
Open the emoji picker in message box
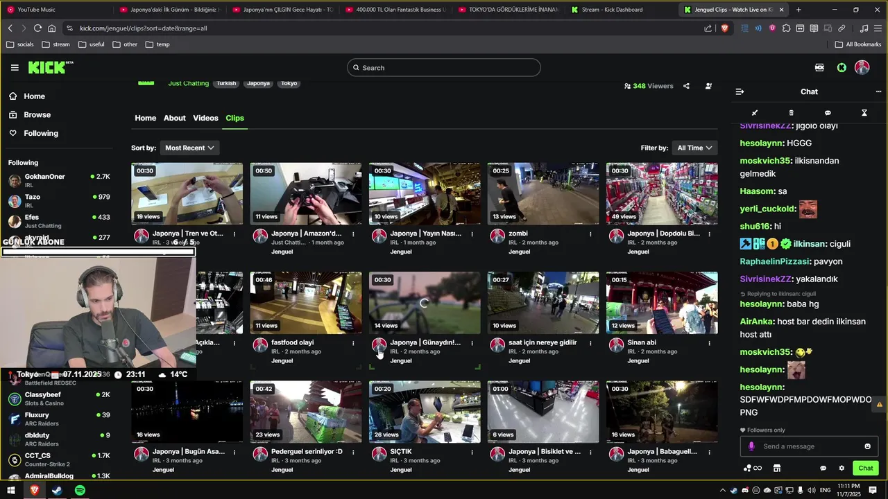(867, 446)
